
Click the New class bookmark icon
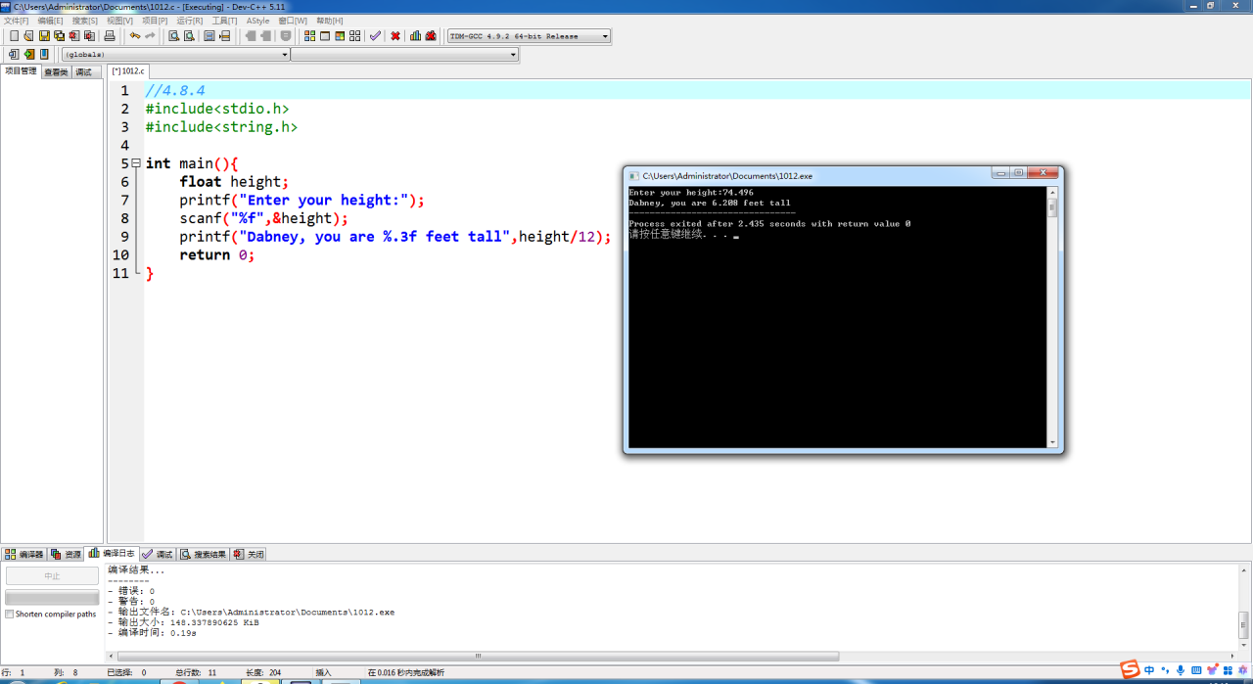pyautogui.click(x=44, y=54)
